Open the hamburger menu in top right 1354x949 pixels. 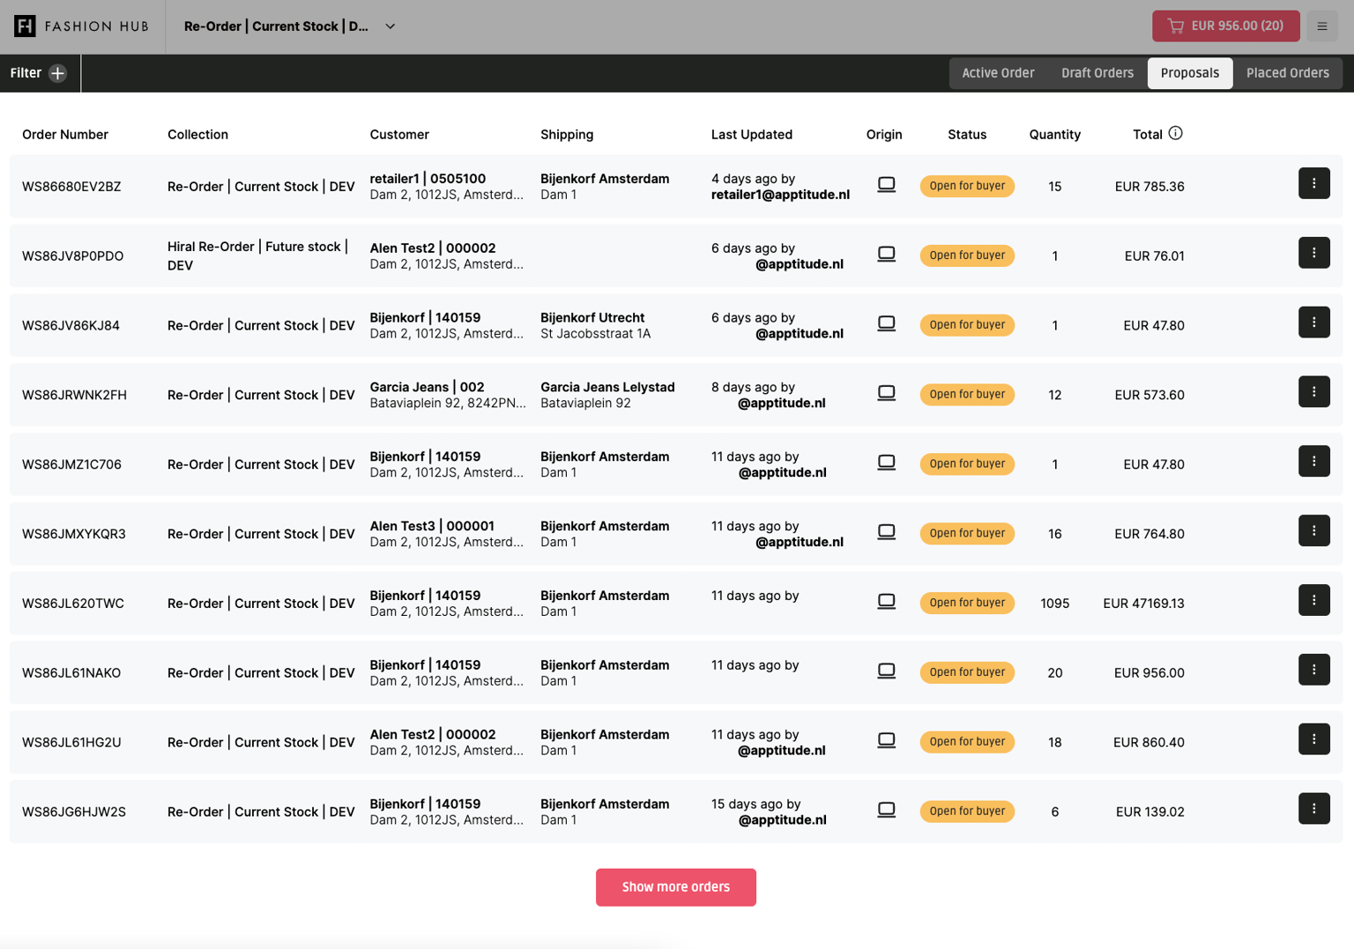point(1321,26)
